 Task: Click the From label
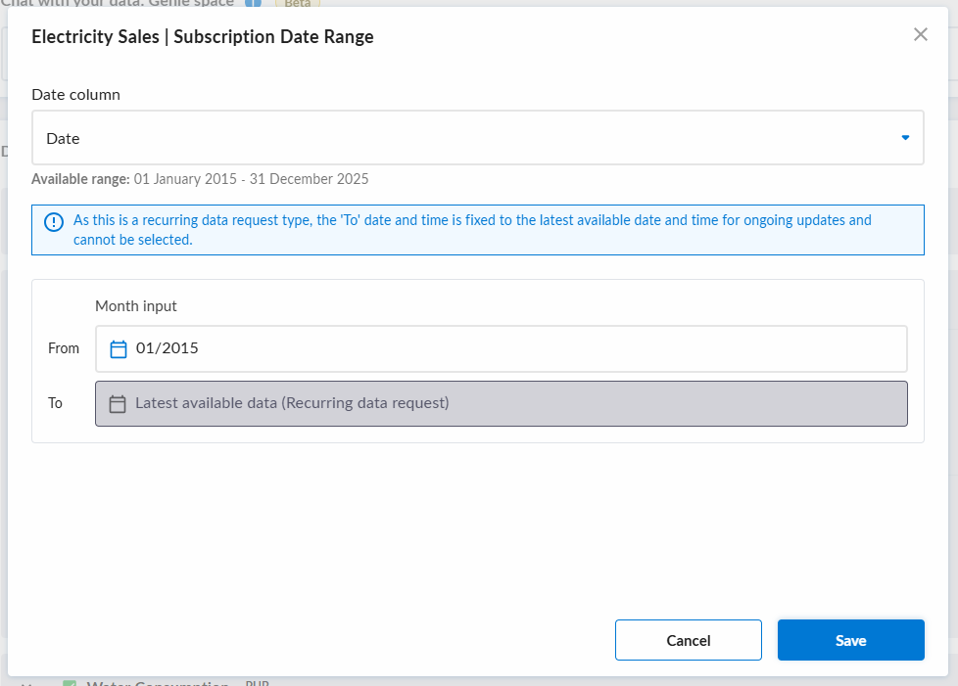64,348
